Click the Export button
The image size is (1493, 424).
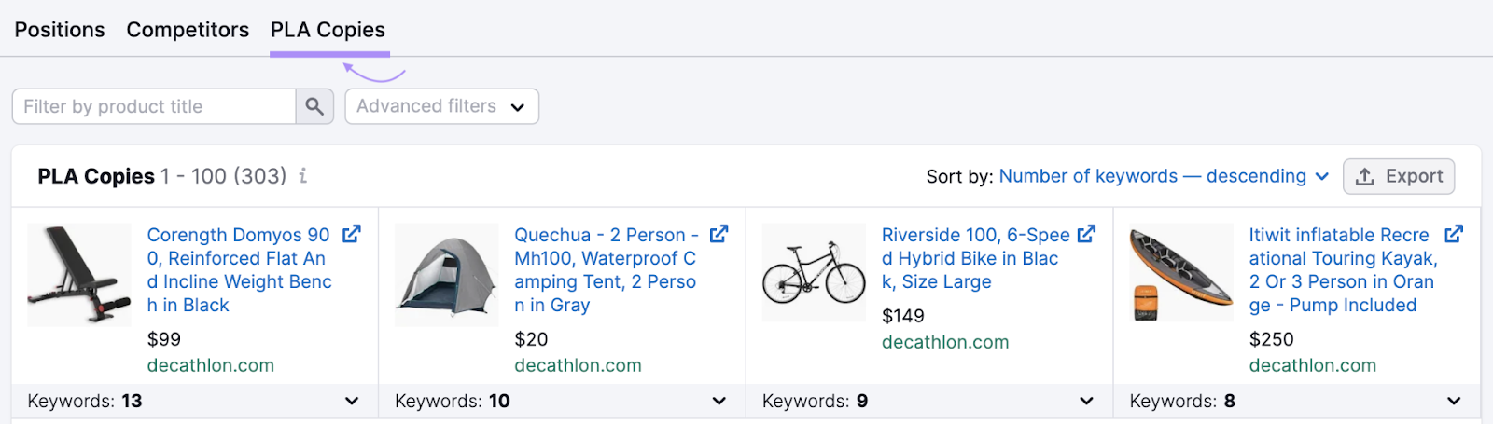[1398, 176]
